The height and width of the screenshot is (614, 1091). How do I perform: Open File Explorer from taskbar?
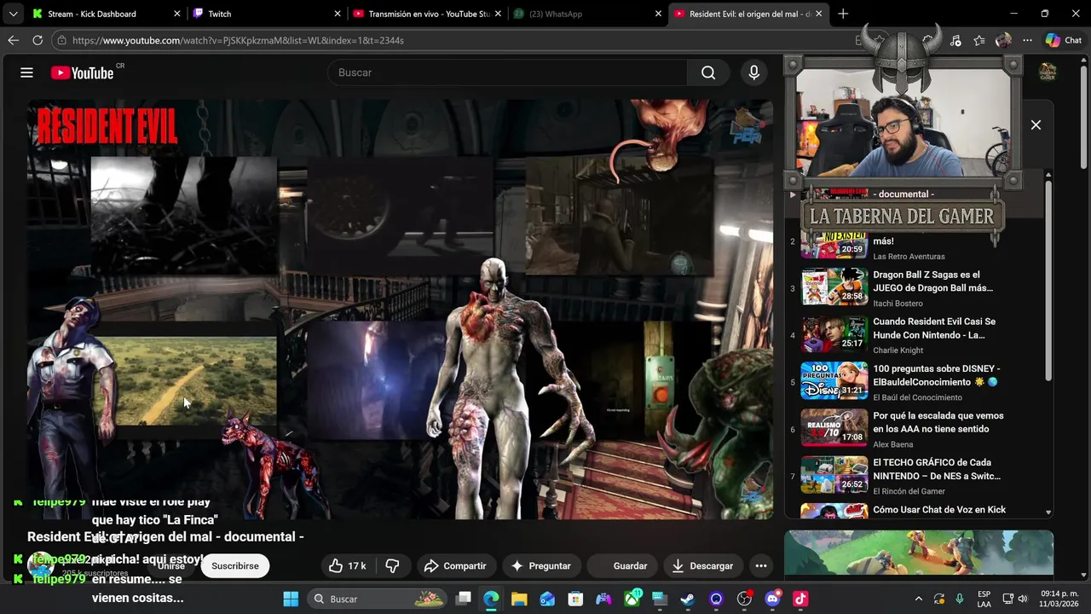(x=519, y=599)
